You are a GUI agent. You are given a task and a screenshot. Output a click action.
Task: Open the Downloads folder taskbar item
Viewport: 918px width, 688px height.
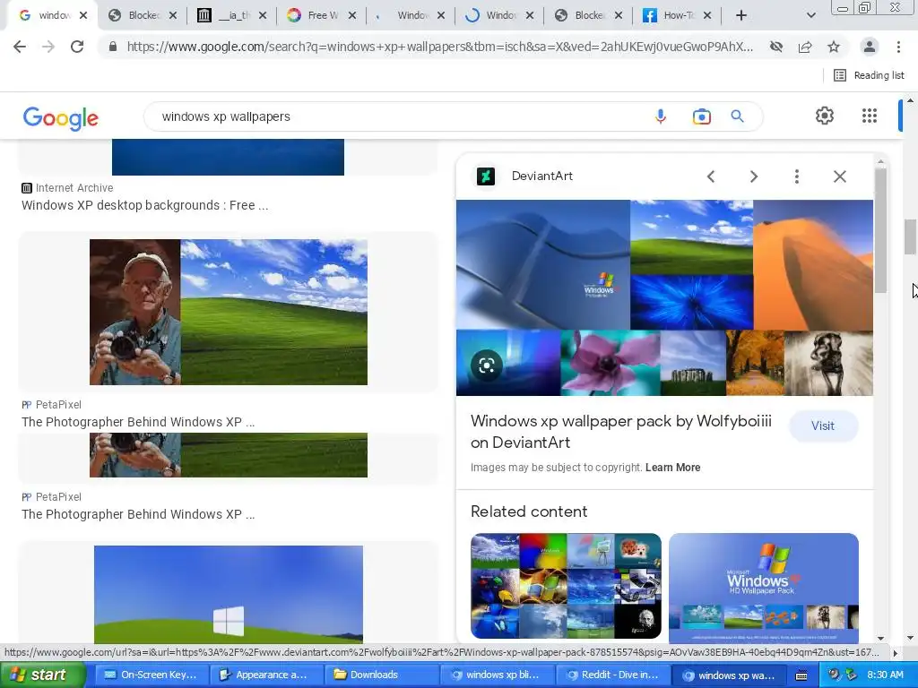click(380, 675)
